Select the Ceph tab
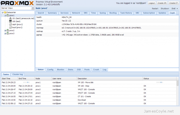 pyautogui.click(x=172, y=13)
